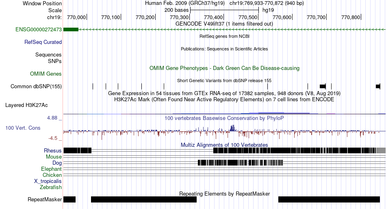
Task: Click the Sequences track label
Action: coord(48,55)
